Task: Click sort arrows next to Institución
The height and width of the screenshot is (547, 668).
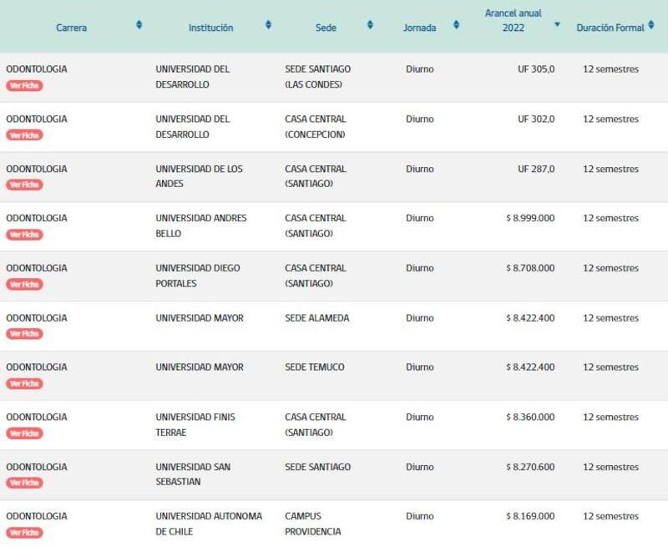Action: click(268, 25)
